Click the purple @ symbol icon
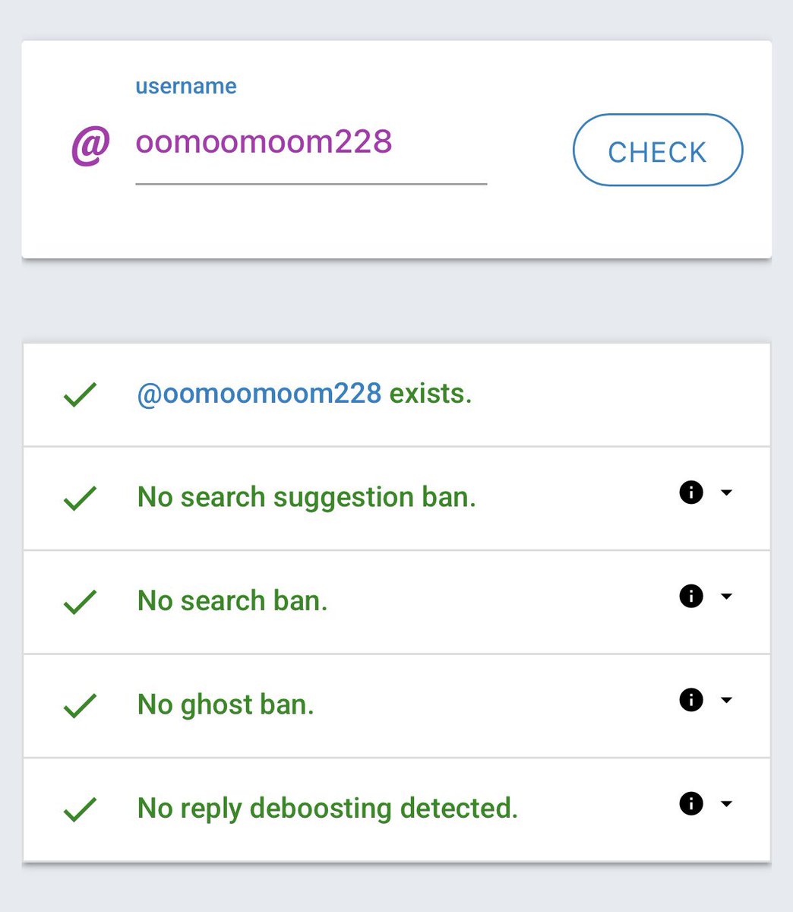 coord(90,146)
